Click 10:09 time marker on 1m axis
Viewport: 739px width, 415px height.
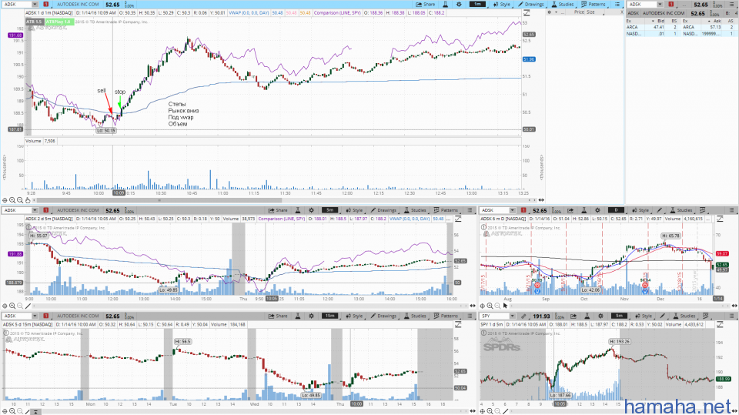coord(119,193)
